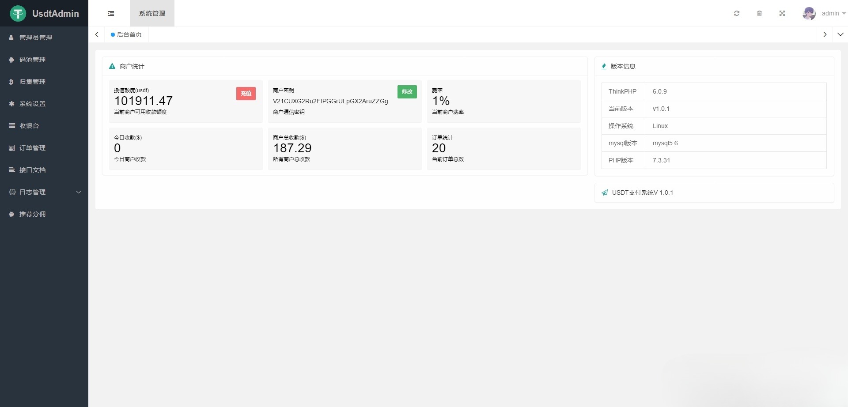This screenshot has height=407, width=848.
Task: Toggle fullscreen with the expand icon
Action: click(782, 13)
